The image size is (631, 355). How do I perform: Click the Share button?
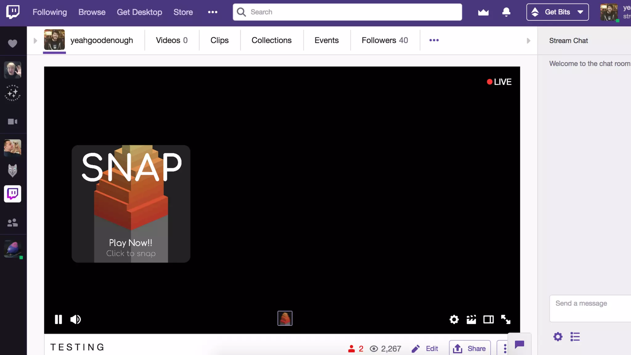click(x=470, y=348)
